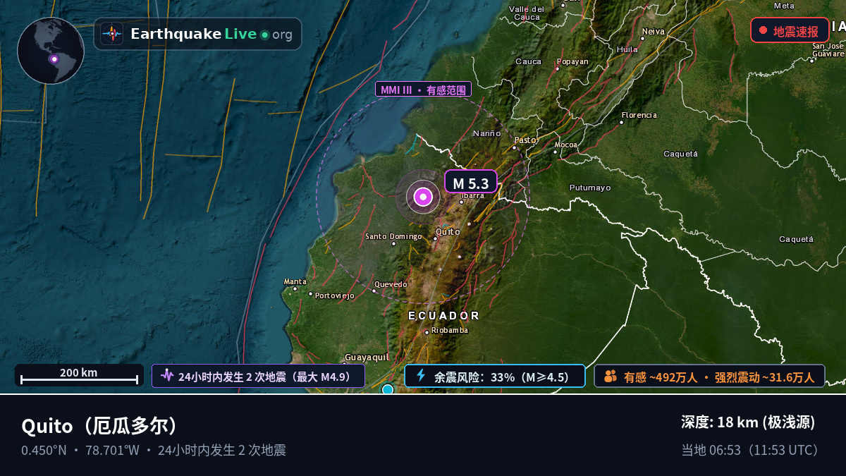Screen dimensions: 846x476
Task: Click the cyan earthquake dot near Guayaquil
Action: (387, 389)
